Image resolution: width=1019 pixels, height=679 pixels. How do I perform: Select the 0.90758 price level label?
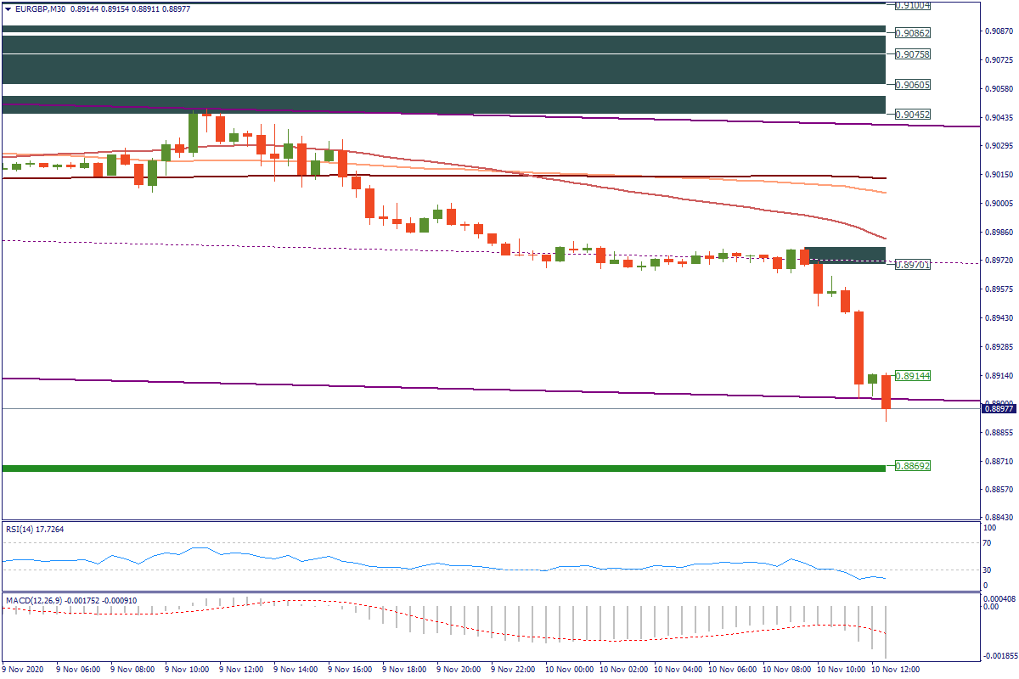913,54
